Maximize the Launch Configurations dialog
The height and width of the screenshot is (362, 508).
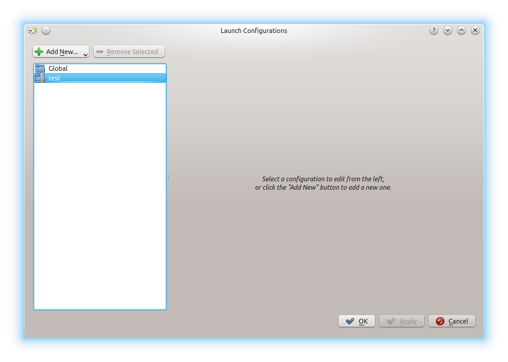[461, 31]
